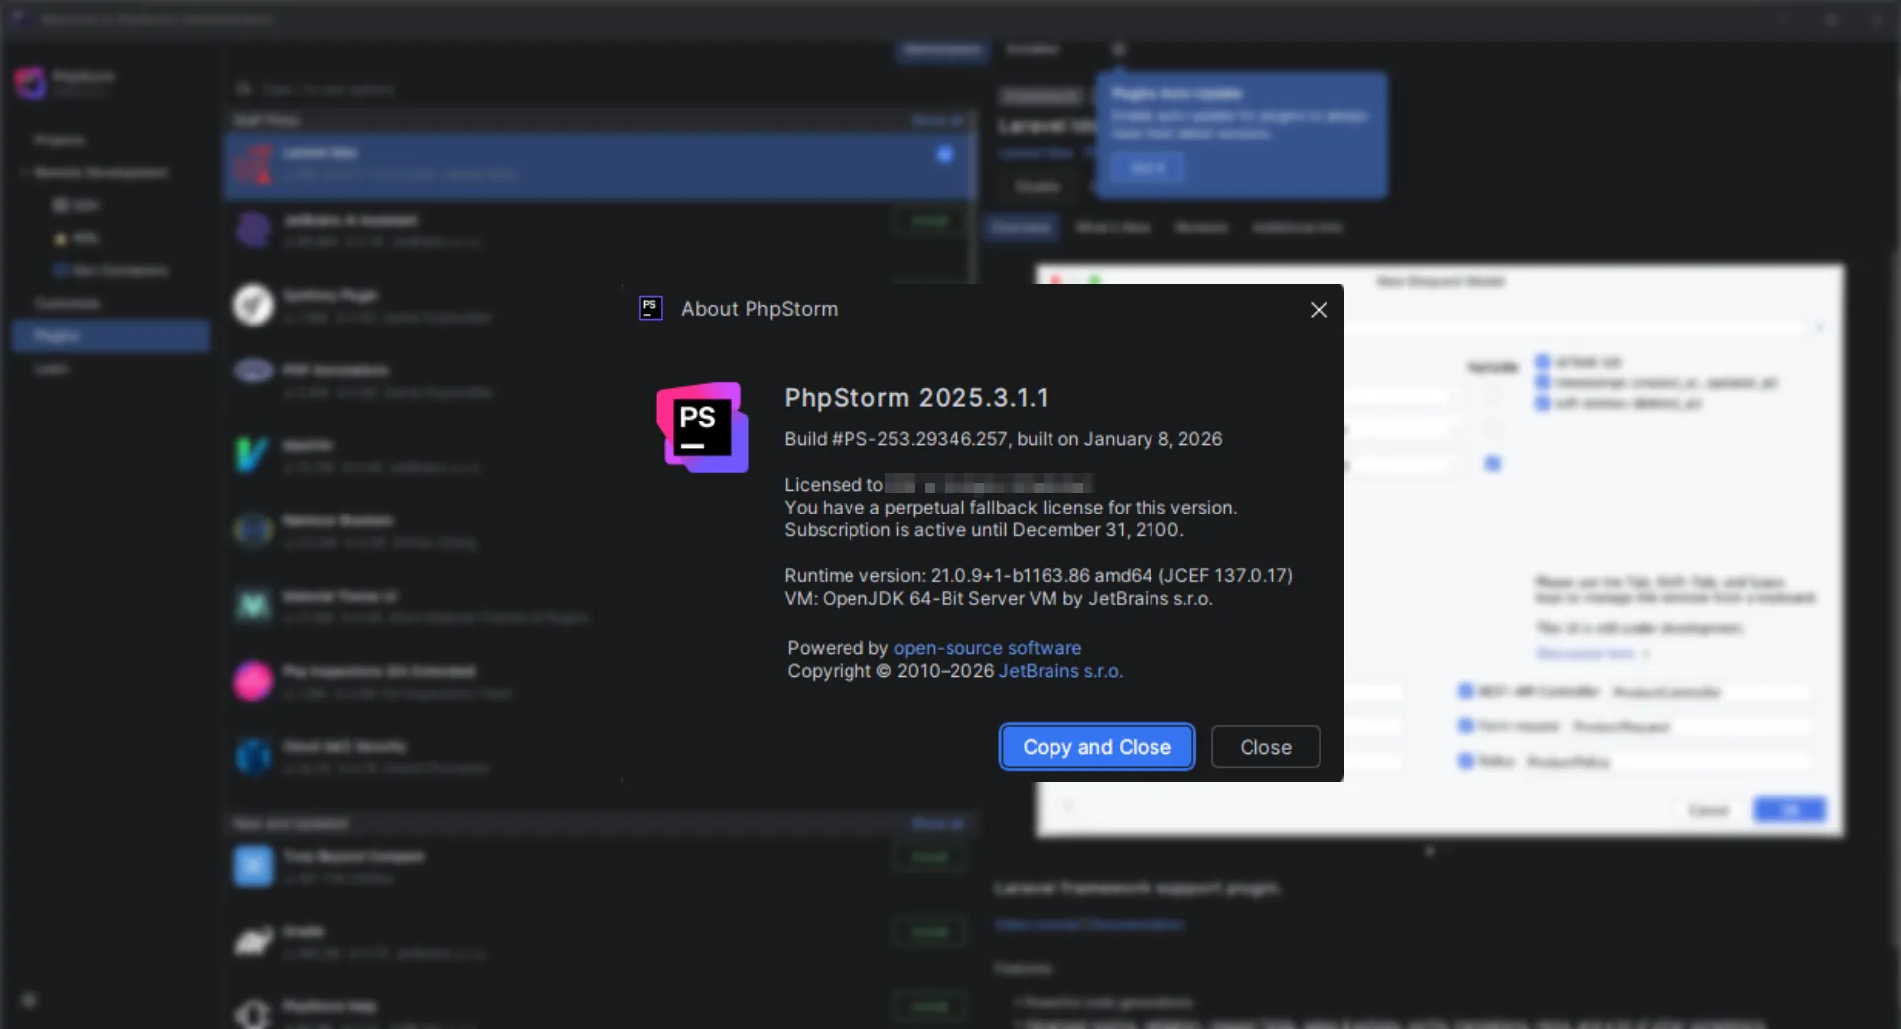Click the Build #PS-253.29346.257 line
Screen dimensions: 1901x1029
tap(1003, 439)
